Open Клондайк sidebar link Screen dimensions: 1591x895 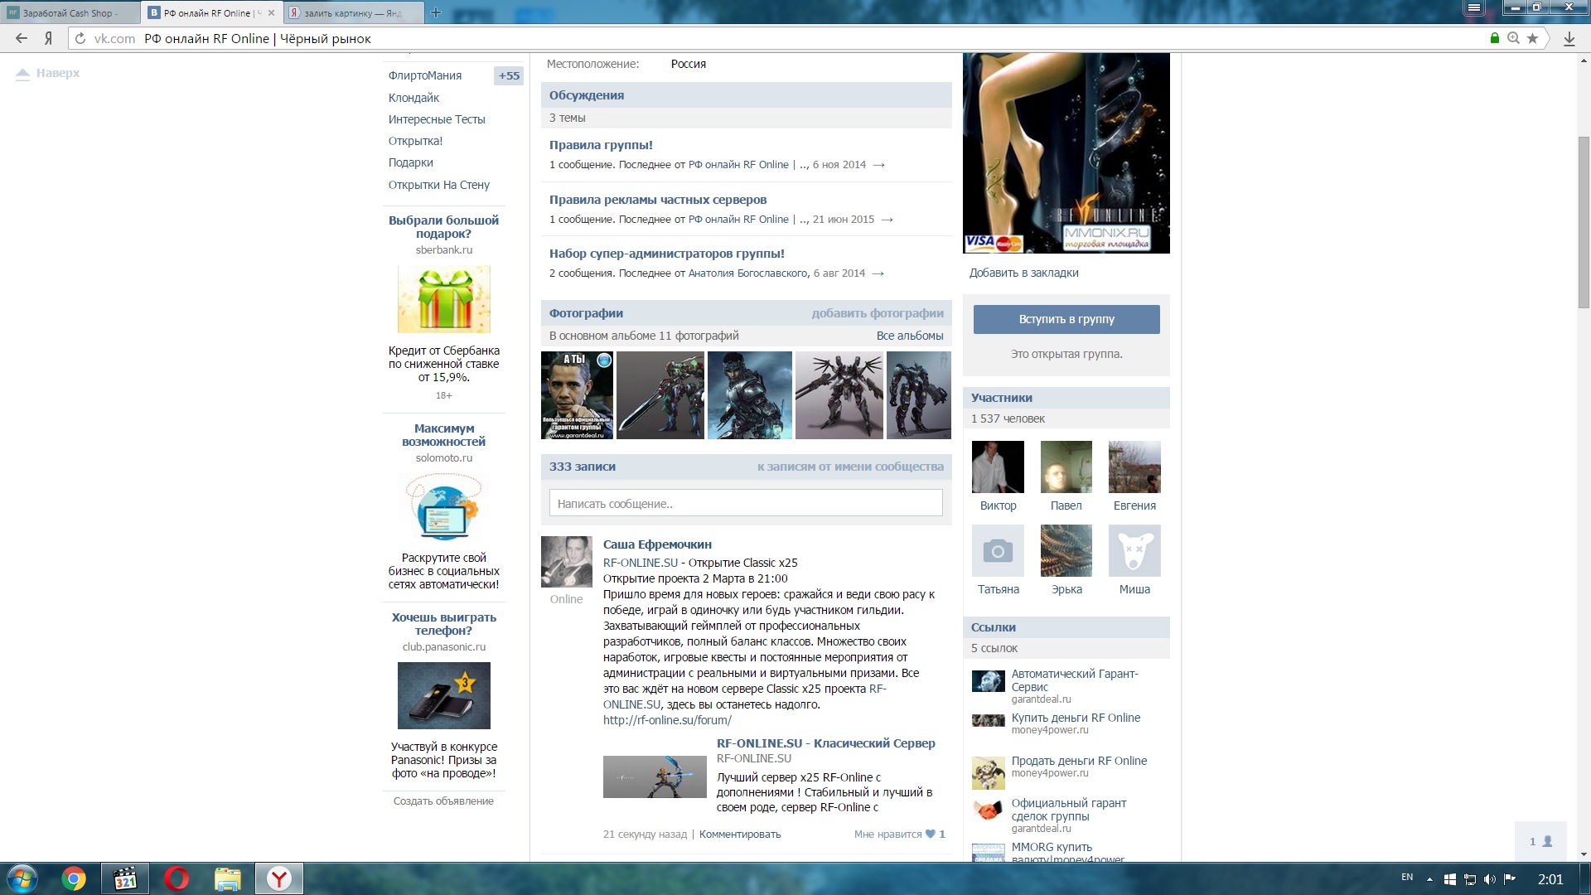point(413,98)
